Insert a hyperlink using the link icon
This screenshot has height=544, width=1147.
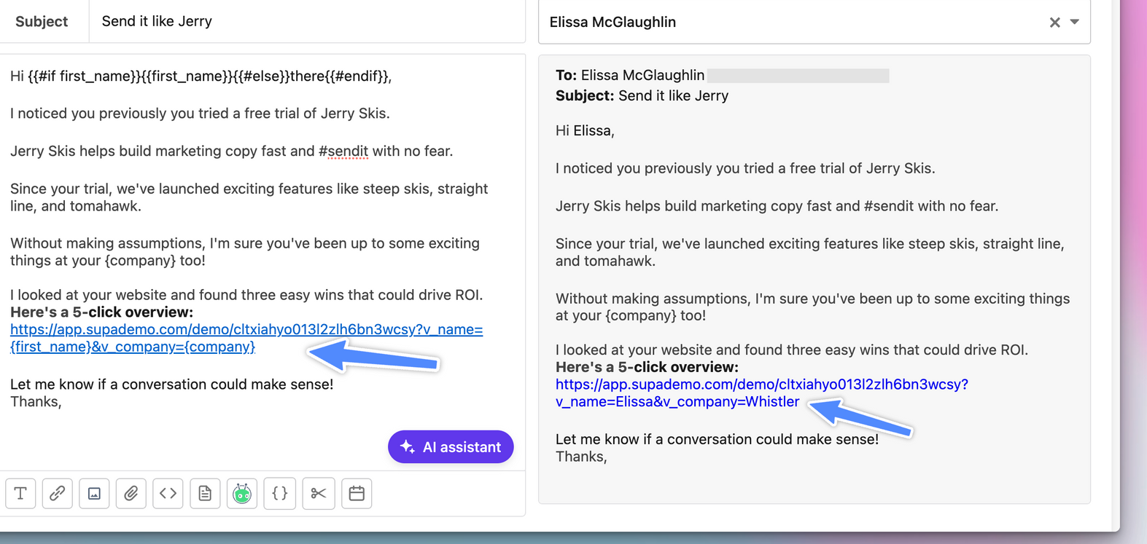(x=58, y=494)
